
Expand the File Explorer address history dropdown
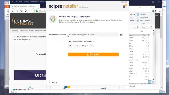point(135,27)
